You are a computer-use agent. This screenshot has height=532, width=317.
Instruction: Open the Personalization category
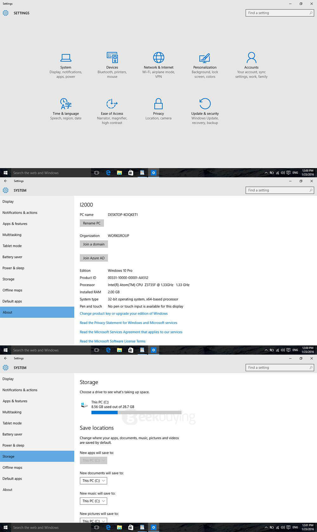pyautogui.click(x=205, y=66)
